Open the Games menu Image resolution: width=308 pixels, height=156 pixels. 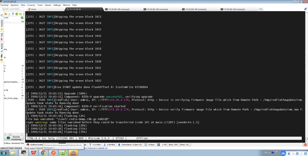click(x=48, y=5)
